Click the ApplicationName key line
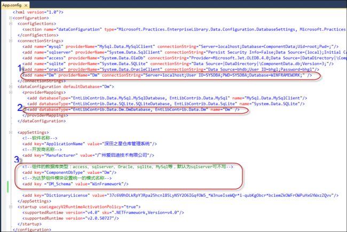This screenshot has height=232, width=347. point(89,144)
